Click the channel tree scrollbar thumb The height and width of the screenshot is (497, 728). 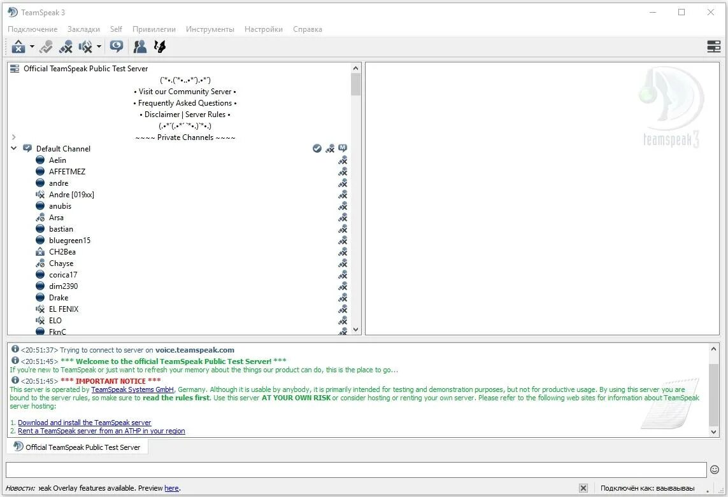(x=355, y=85)
